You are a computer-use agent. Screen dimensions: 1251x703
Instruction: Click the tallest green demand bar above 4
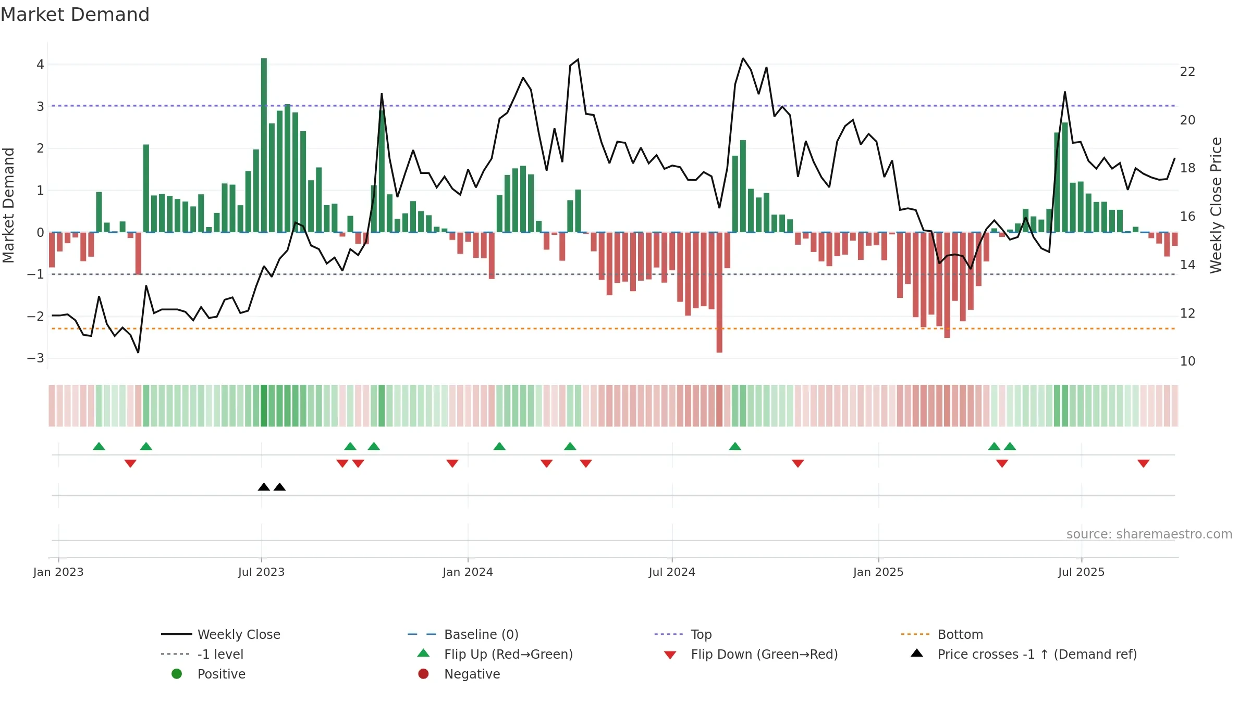click(x=264, y=145)
